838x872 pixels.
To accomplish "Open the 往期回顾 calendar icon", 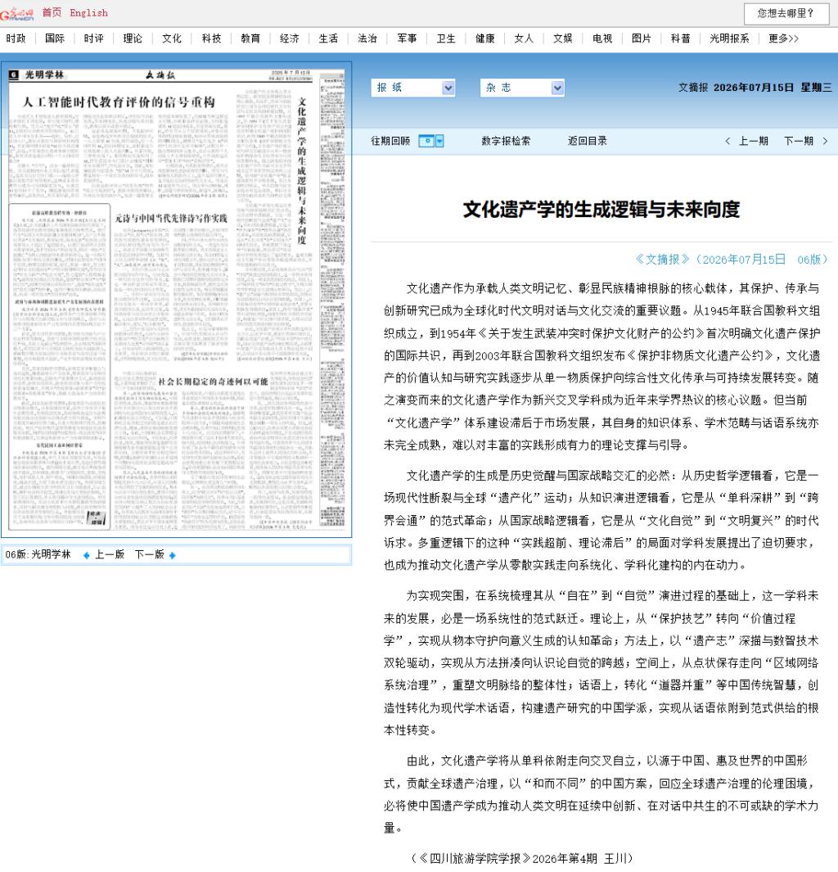I will pyautogui.click(x=426, y=142).
